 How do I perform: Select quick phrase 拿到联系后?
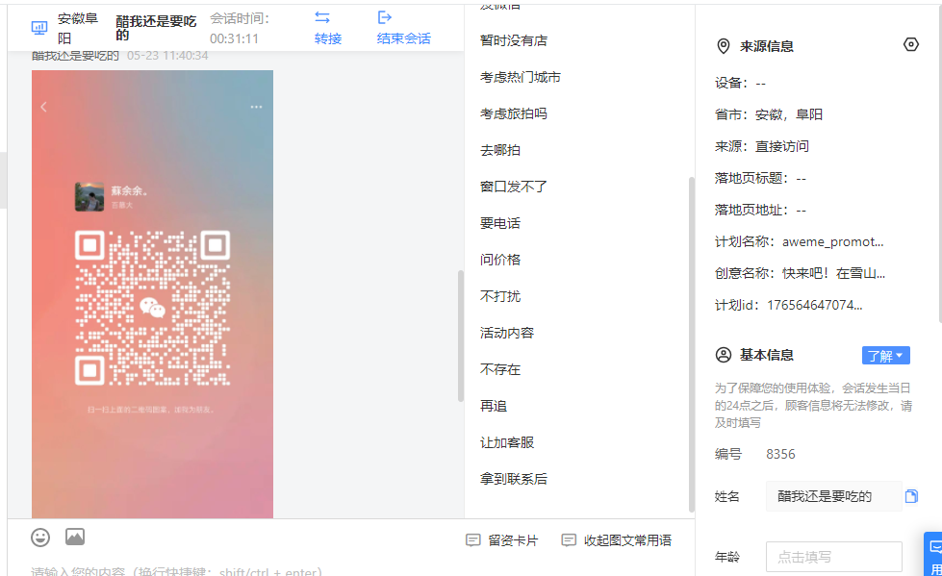click(x=514, y=479)
